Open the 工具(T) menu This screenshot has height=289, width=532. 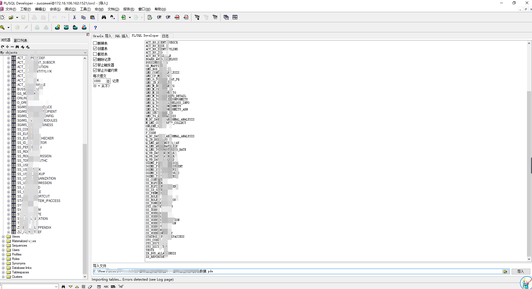pos(85,9)
